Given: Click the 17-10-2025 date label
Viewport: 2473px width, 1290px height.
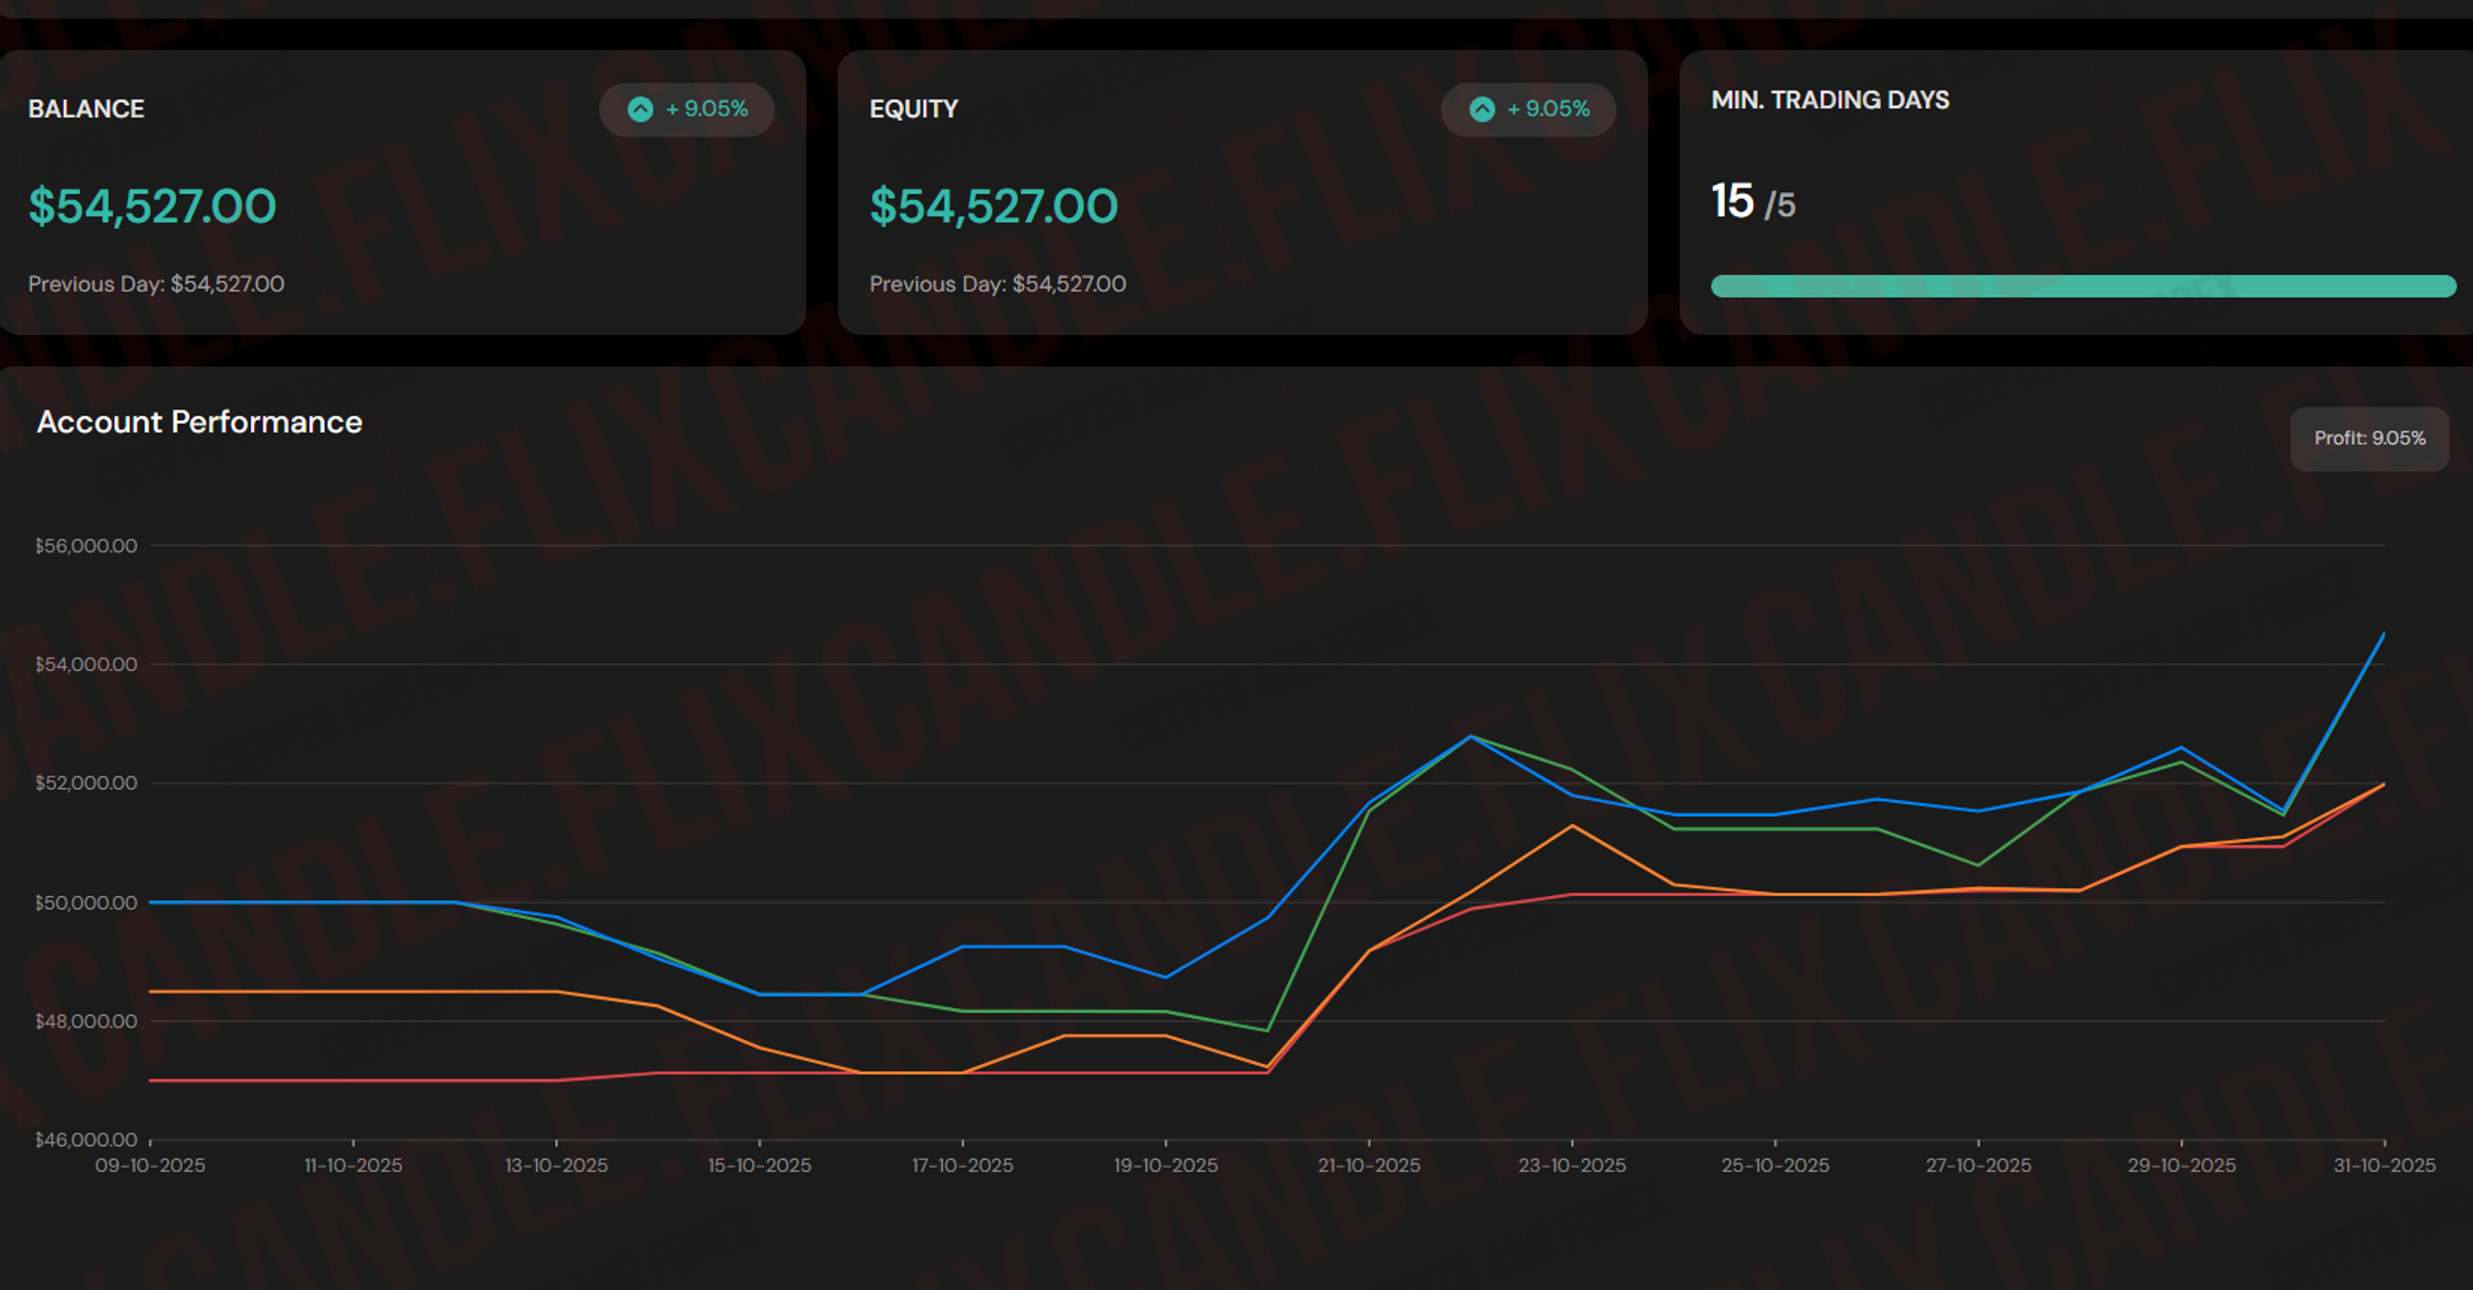Looking at the screenshot, I should click(x=963, y=1165).
